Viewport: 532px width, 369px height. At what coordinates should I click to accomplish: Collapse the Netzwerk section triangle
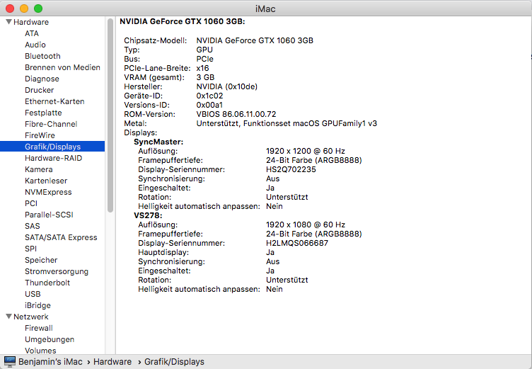(x=8, y=317)
